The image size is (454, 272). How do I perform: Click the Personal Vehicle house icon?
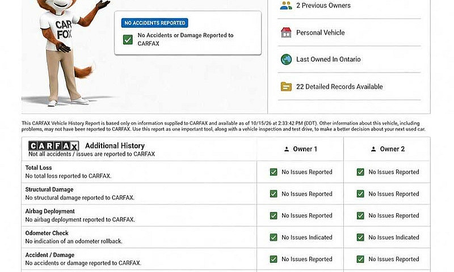click(286, 32)
